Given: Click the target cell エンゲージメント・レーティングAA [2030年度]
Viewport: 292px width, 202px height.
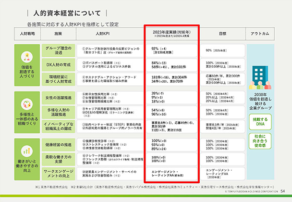Looking at the screenshot, I should pos(223,173).
